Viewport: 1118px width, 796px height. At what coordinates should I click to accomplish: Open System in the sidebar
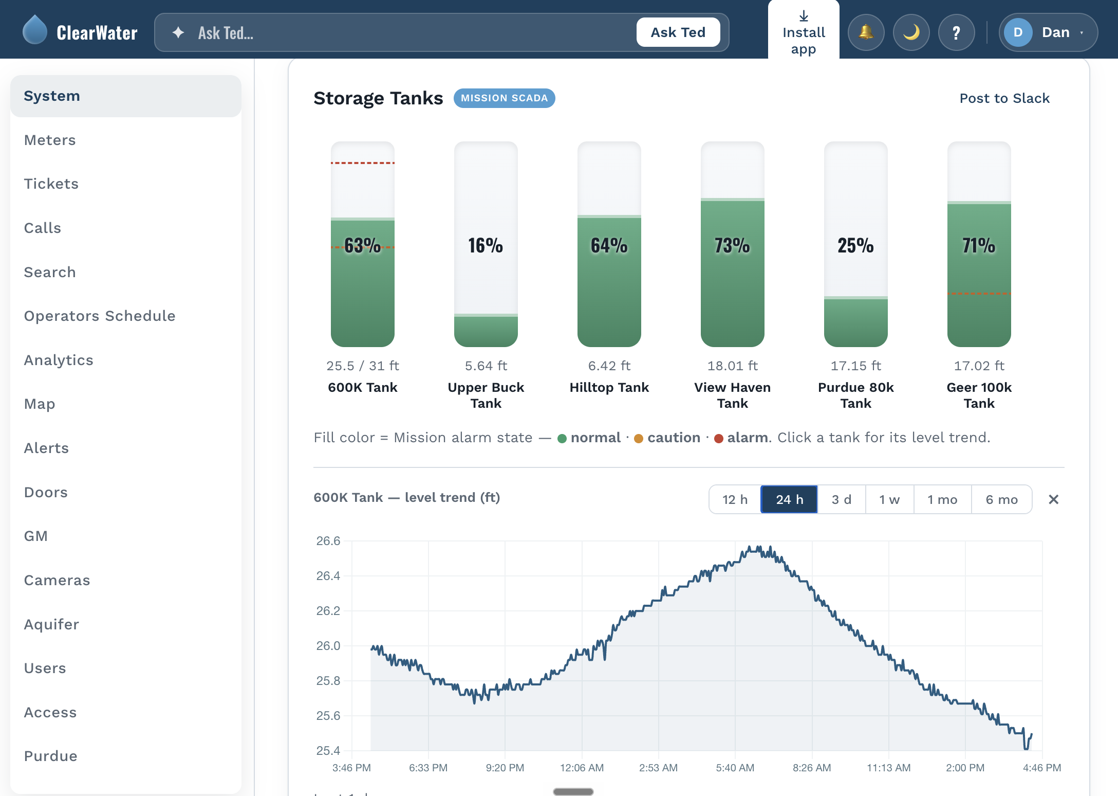coord(126,96)
